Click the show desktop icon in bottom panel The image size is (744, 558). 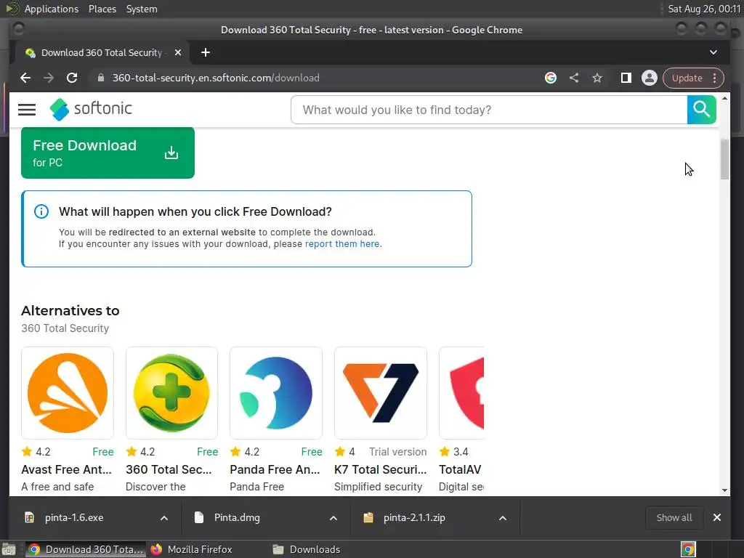coord(9,549)
